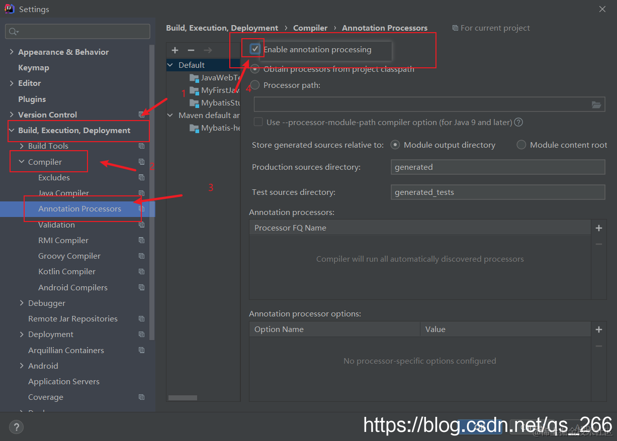
Task: Click the project-level icon next to Excludes
Action: (x=142, y=177)
